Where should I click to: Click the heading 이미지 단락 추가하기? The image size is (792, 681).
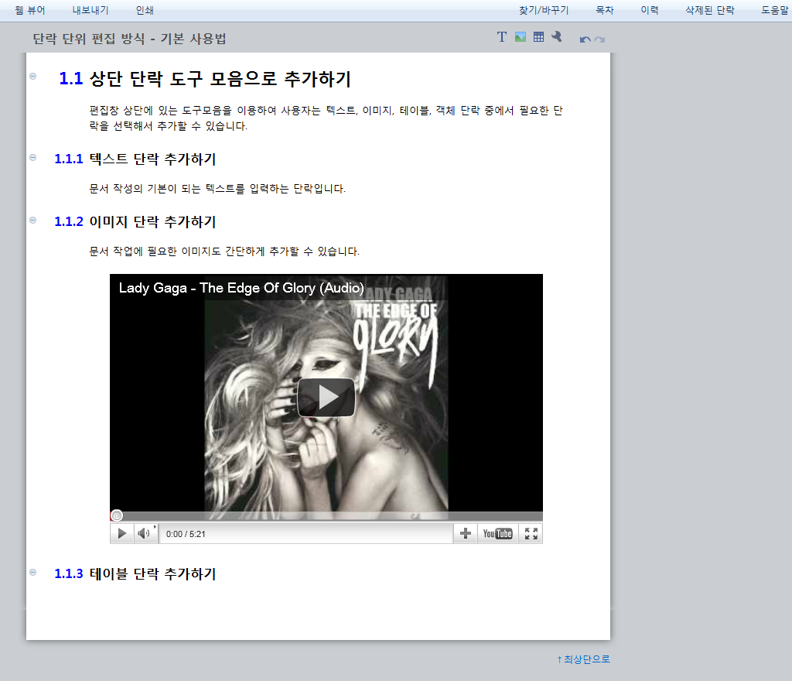click(152, 222)
